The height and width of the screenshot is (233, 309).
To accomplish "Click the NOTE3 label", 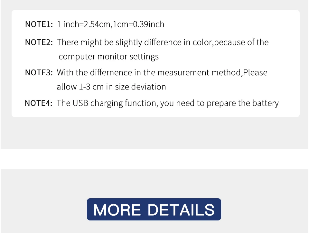I will coord(39,72).
